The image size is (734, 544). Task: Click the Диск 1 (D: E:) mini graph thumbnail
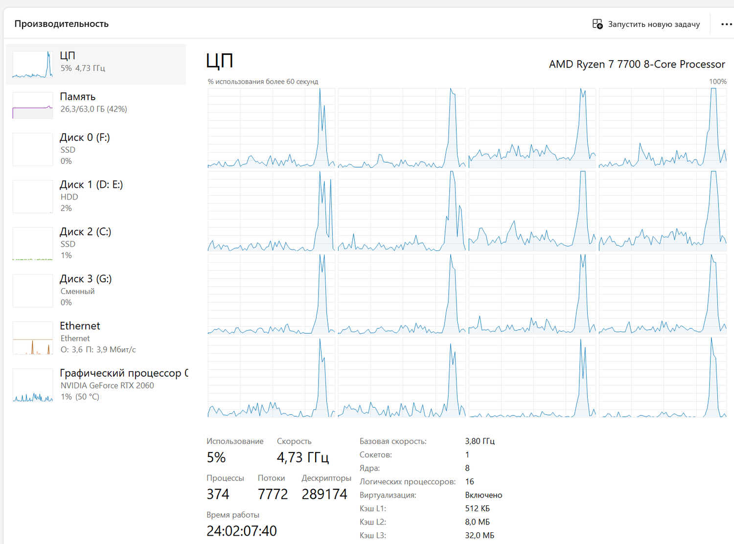pyautogui.click(x=33, y=197)
